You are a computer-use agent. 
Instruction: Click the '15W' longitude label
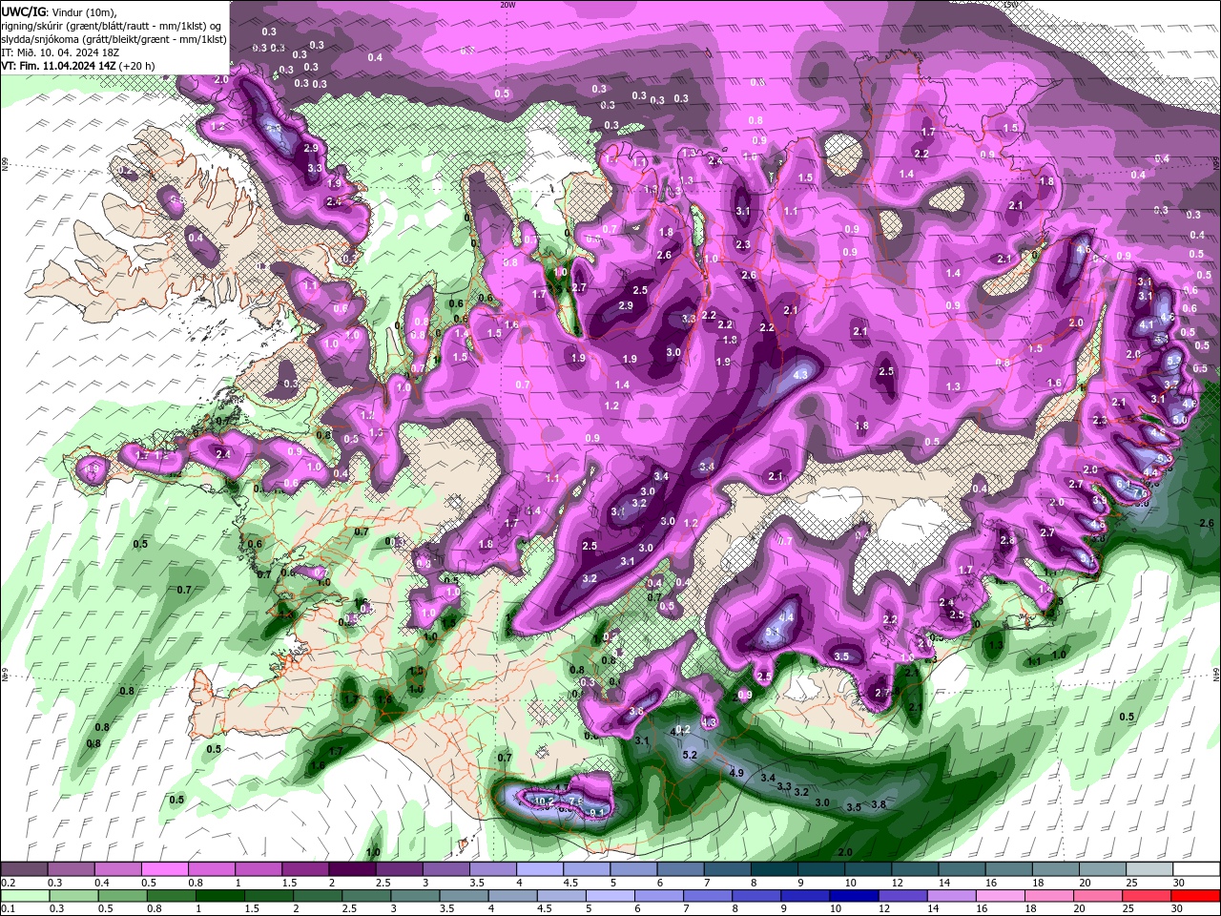1011,4
